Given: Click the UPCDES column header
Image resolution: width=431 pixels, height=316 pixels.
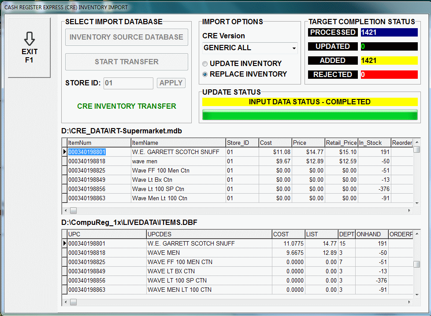Looking at the screenshot, I should (x=208, y=234).
